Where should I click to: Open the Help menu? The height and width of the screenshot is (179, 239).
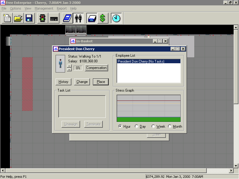pos(73,8)
